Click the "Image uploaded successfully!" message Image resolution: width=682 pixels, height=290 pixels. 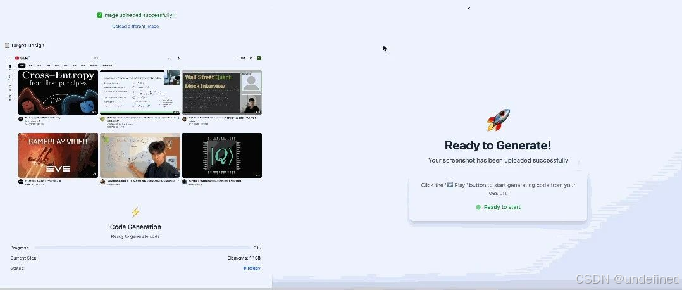tap(139, 15)
